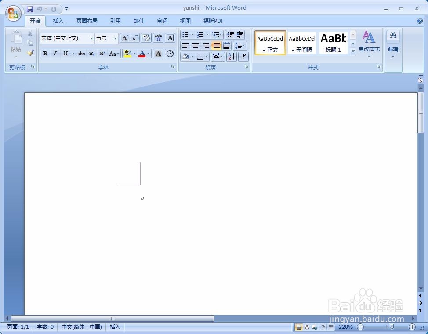Switch to Full Screen Reading view

tap(307, 327)
